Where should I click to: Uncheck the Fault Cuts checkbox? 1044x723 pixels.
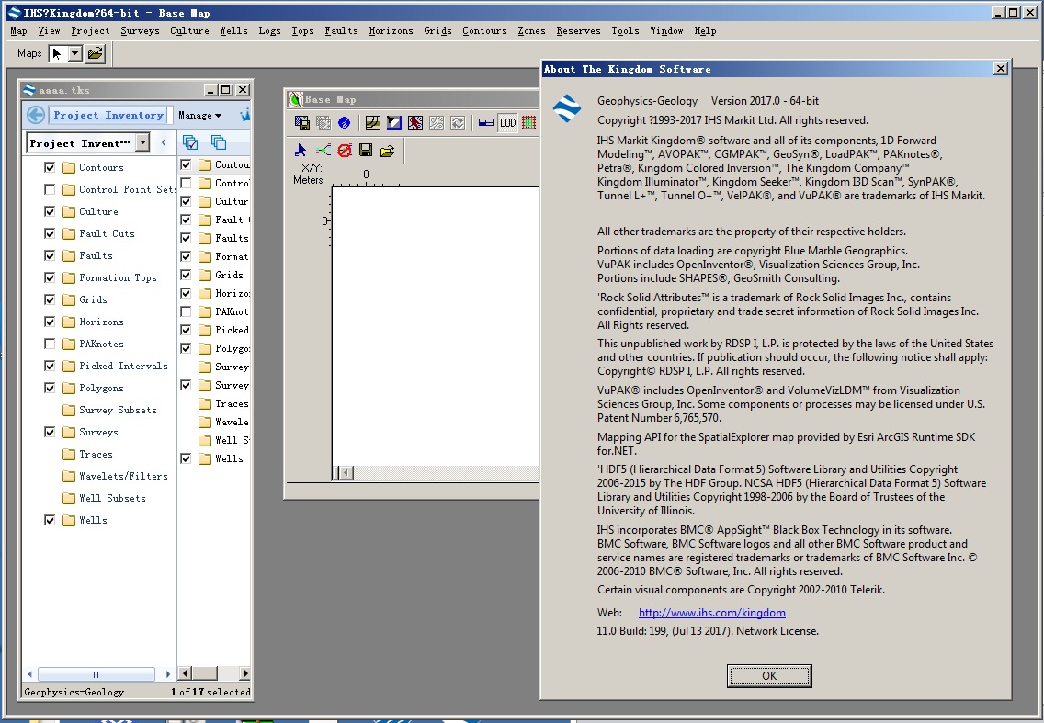click(50, 233)
